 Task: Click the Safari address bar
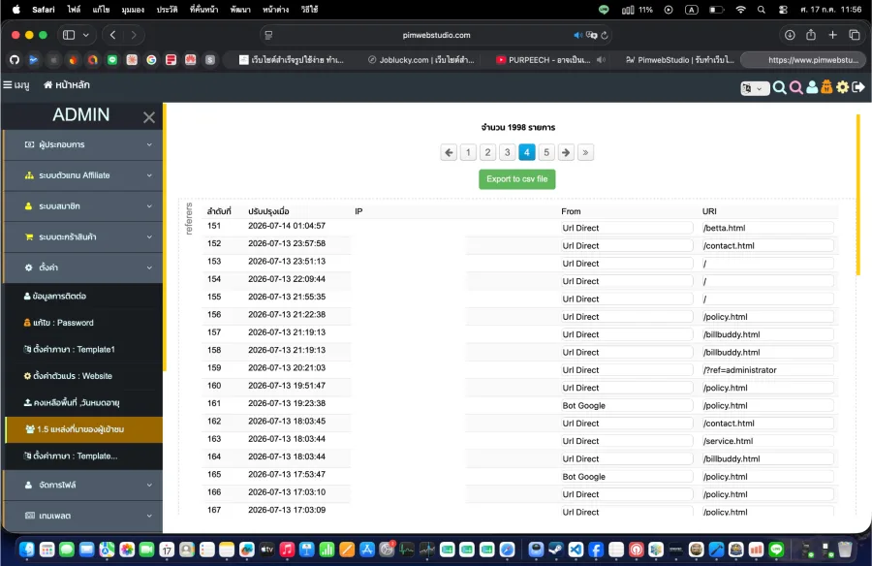pyautogui.click(x=437, y=35)
